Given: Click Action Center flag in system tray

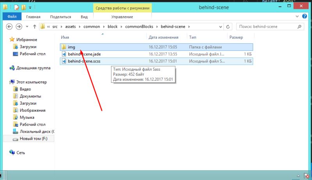Looking at the screenshot, I should point(306,176).
